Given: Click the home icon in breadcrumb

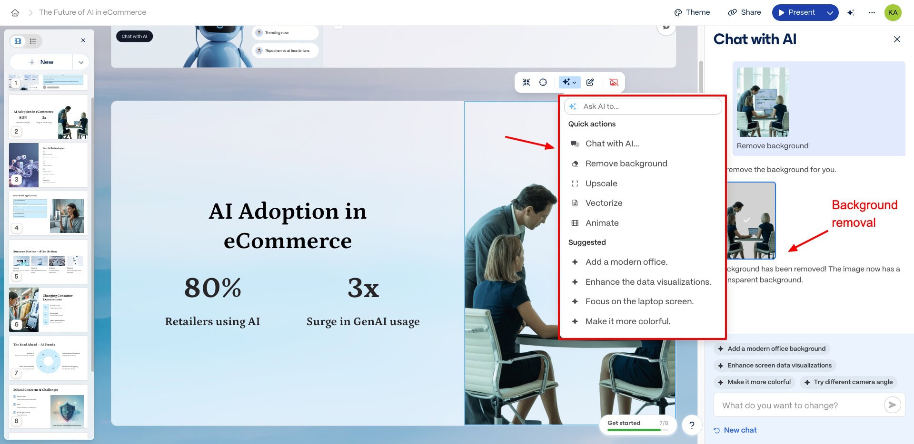Looking at the screenshot, I should click(x=15, y=13).
